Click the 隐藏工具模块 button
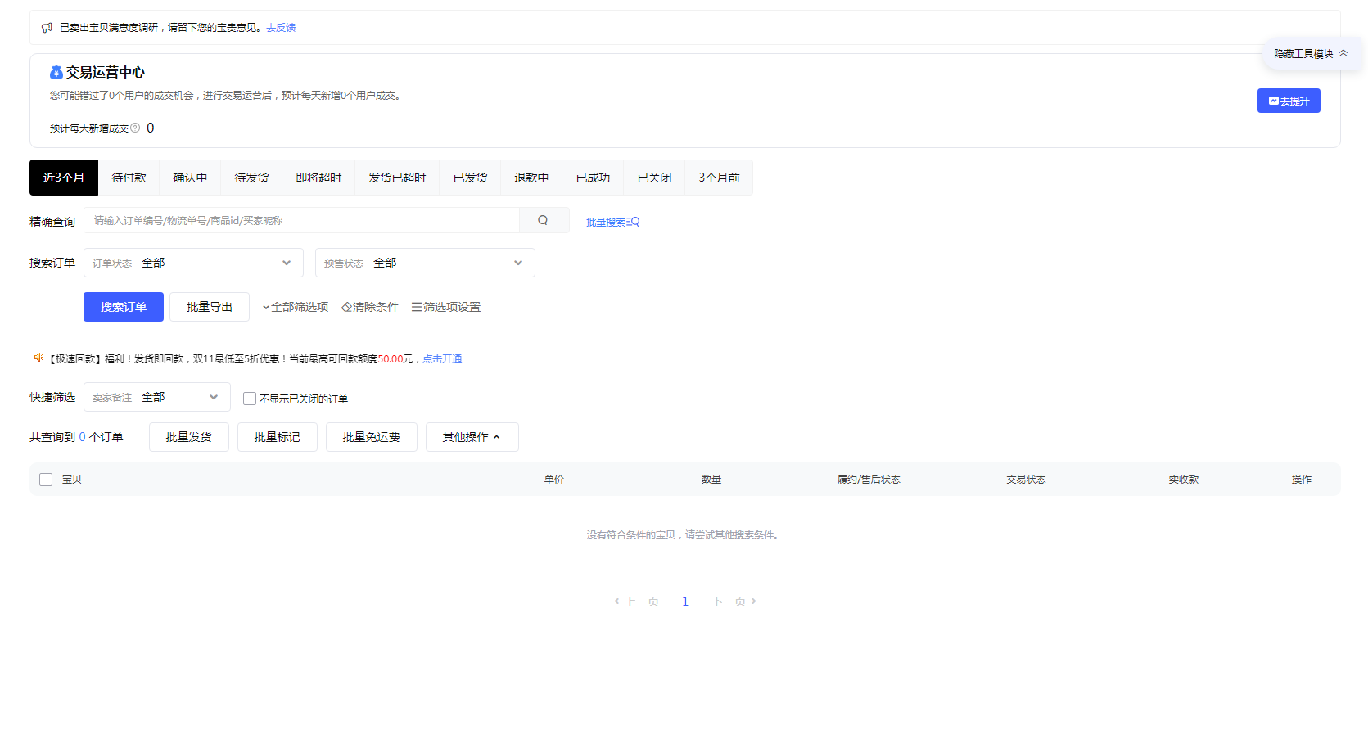1368x734 pixels. point(1311,53)
